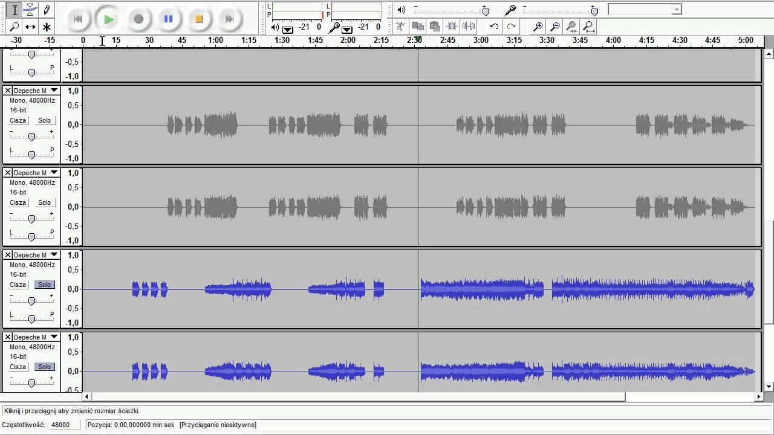Fit selection in window zoom icon
This screenshot has height=435, width=774.
tap(571, 26)
